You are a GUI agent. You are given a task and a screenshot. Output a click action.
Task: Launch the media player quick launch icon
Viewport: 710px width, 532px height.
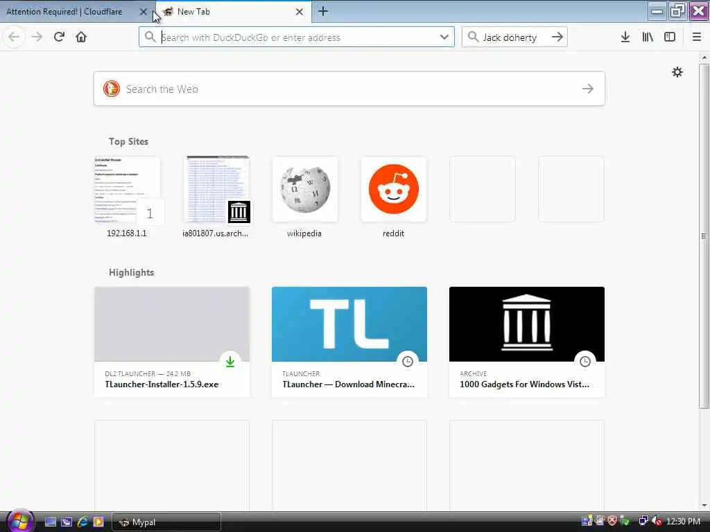[98, 522]
